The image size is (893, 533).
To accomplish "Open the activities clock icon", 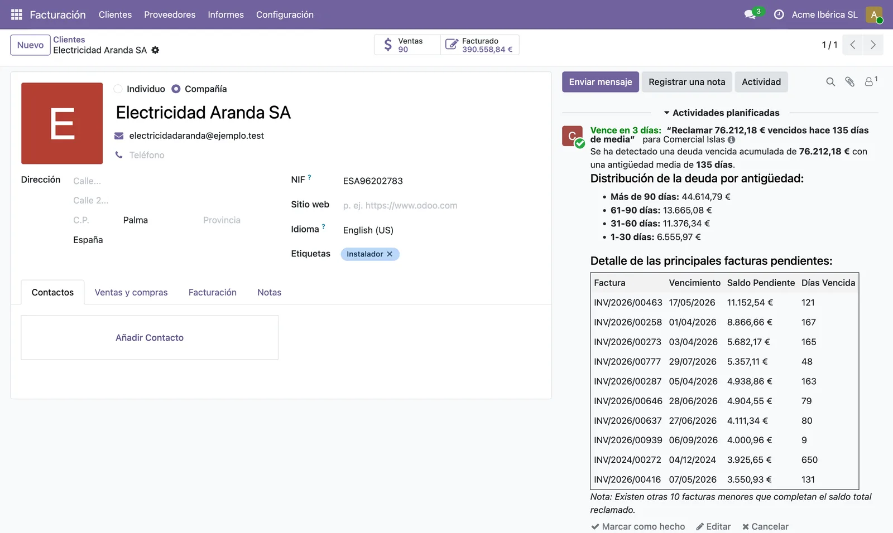I will pyautogui.click(x=779, y=14).
